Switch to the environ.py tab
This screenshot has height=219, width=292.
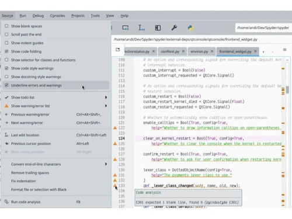click(199, 51)
